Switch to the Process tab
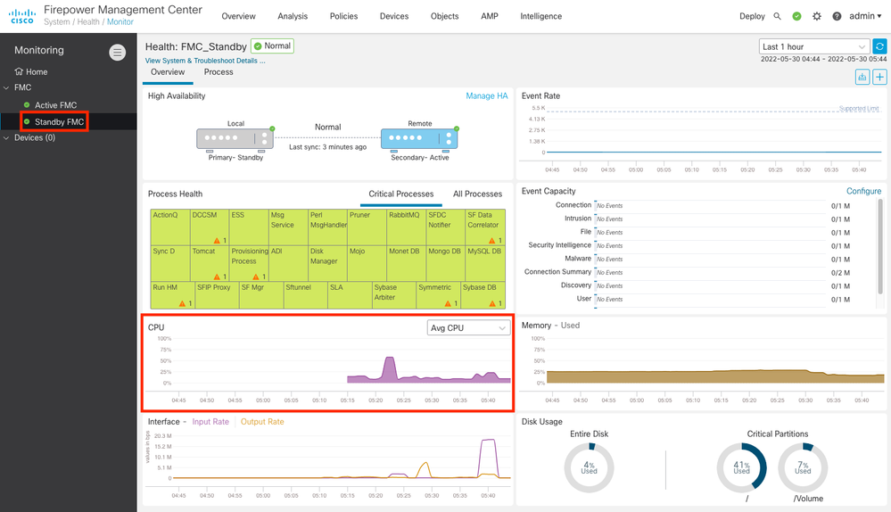891x512 pixels. coord(219,72)
